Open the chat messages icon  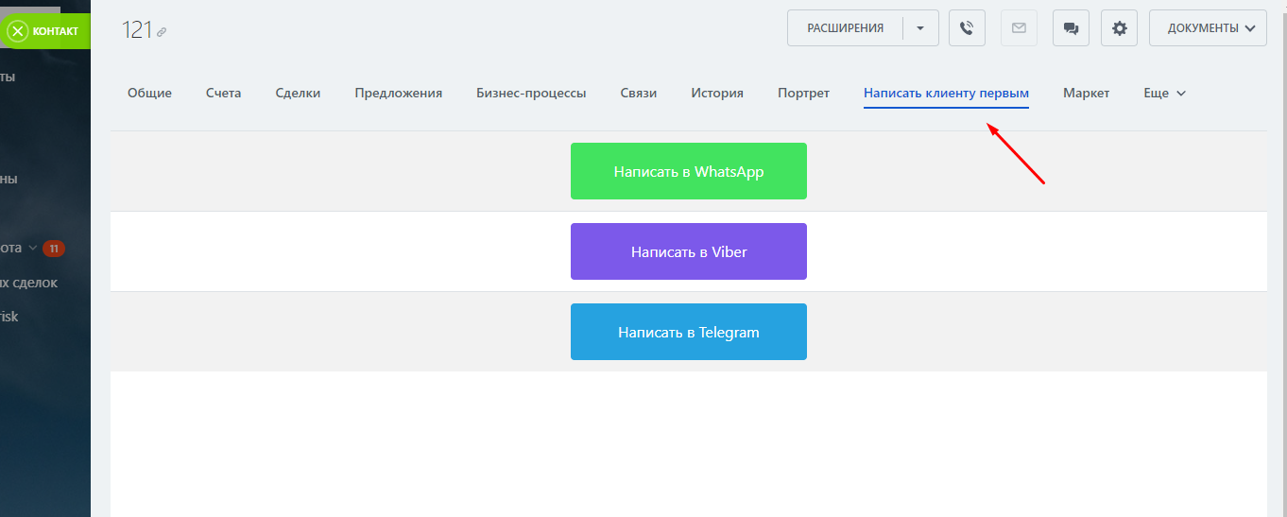coord(1071,28)
